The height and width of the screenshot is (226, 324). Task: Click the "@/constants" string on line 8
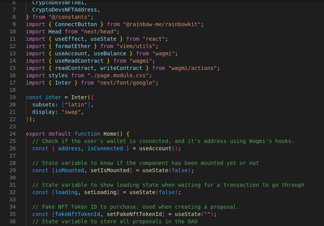click(69, 17)
